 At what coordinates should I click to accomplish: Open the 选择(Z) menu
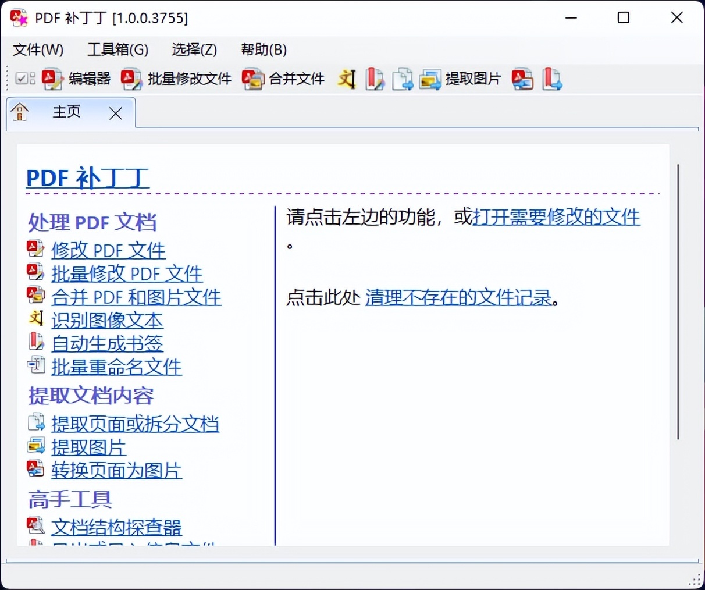(194, 50)
